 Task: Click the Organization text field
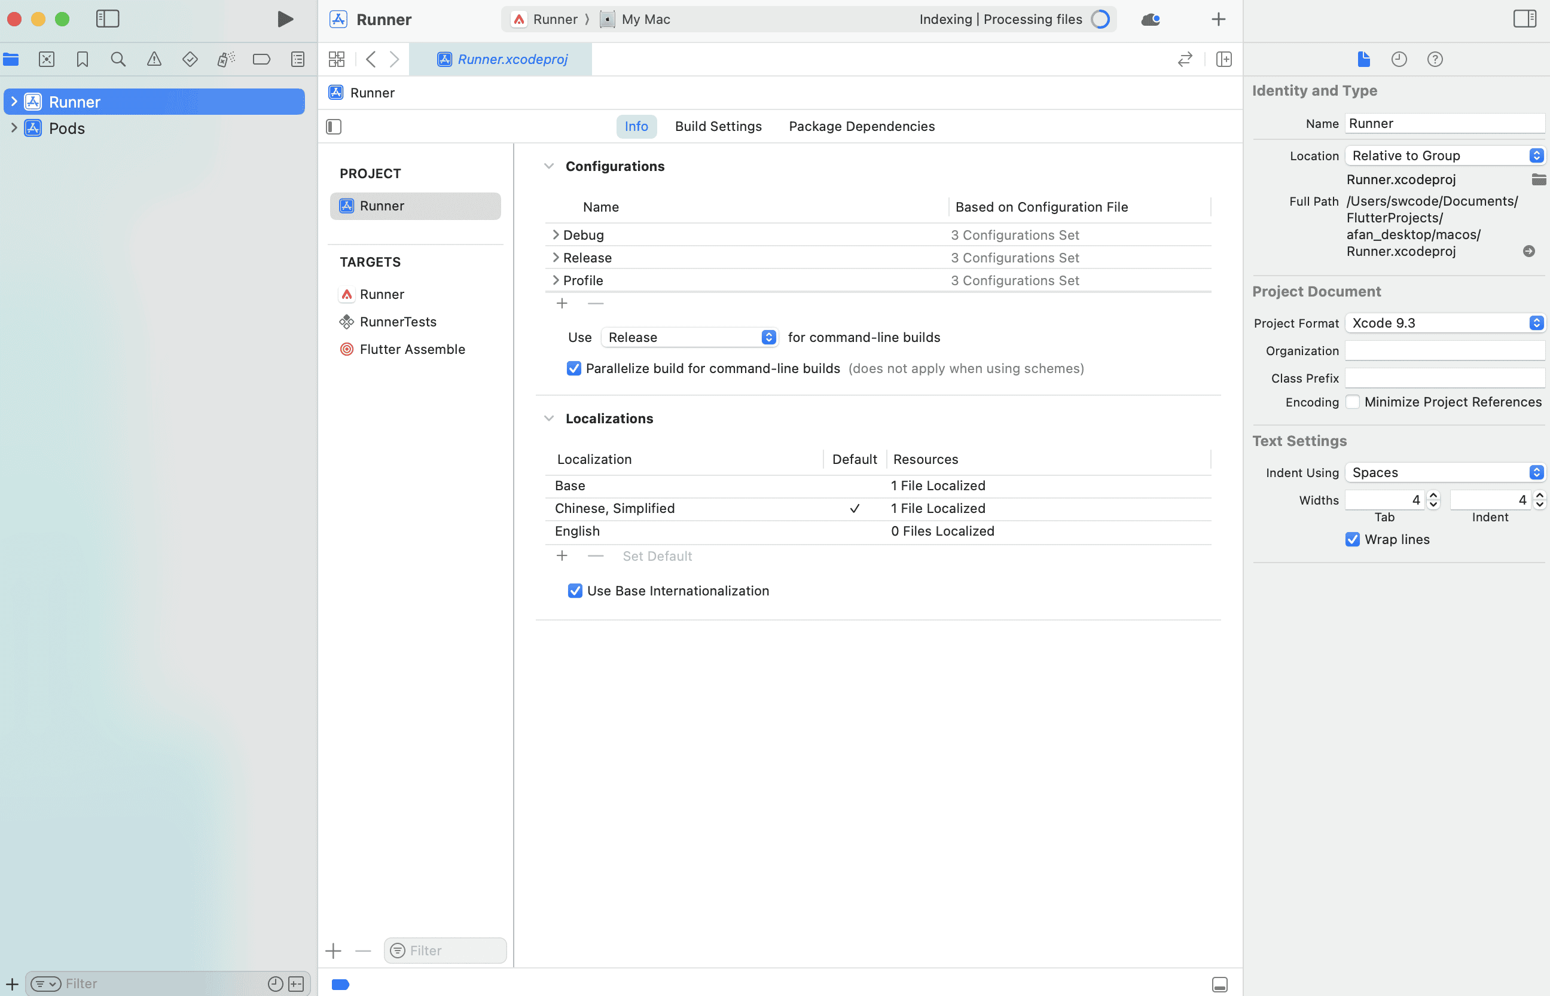1445,350
